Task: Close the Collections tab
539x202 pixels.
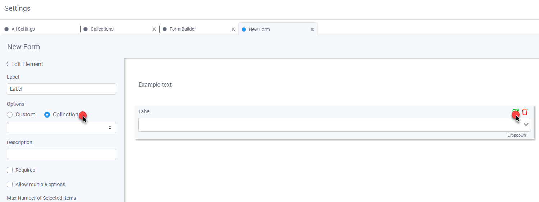Action: coord(154,29)
